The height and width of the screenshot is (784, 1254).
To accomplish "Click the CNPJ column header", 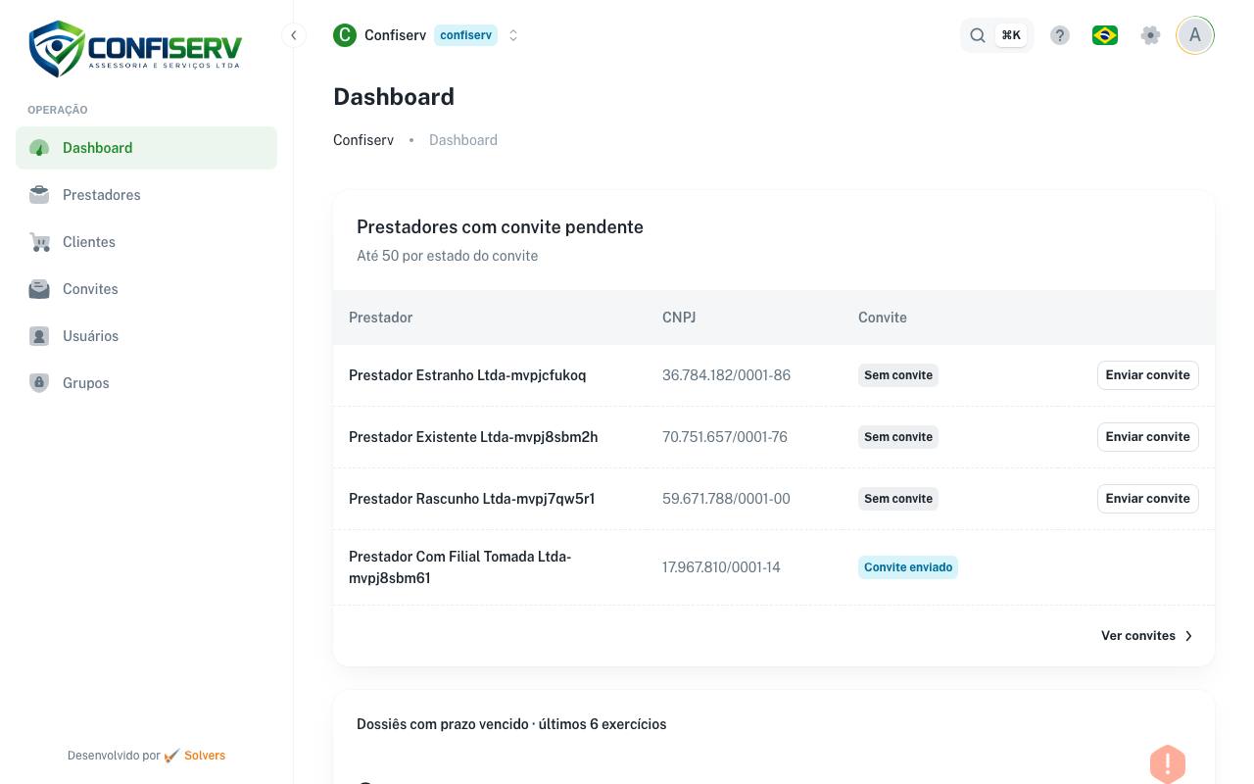I will [x=679, y=318].
